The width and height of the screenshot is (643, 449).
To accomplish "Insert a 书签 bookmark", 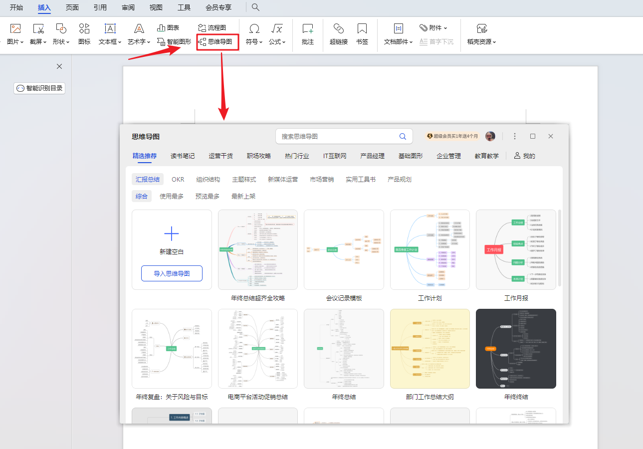I will pyautogui.click(x=362, y=34).
